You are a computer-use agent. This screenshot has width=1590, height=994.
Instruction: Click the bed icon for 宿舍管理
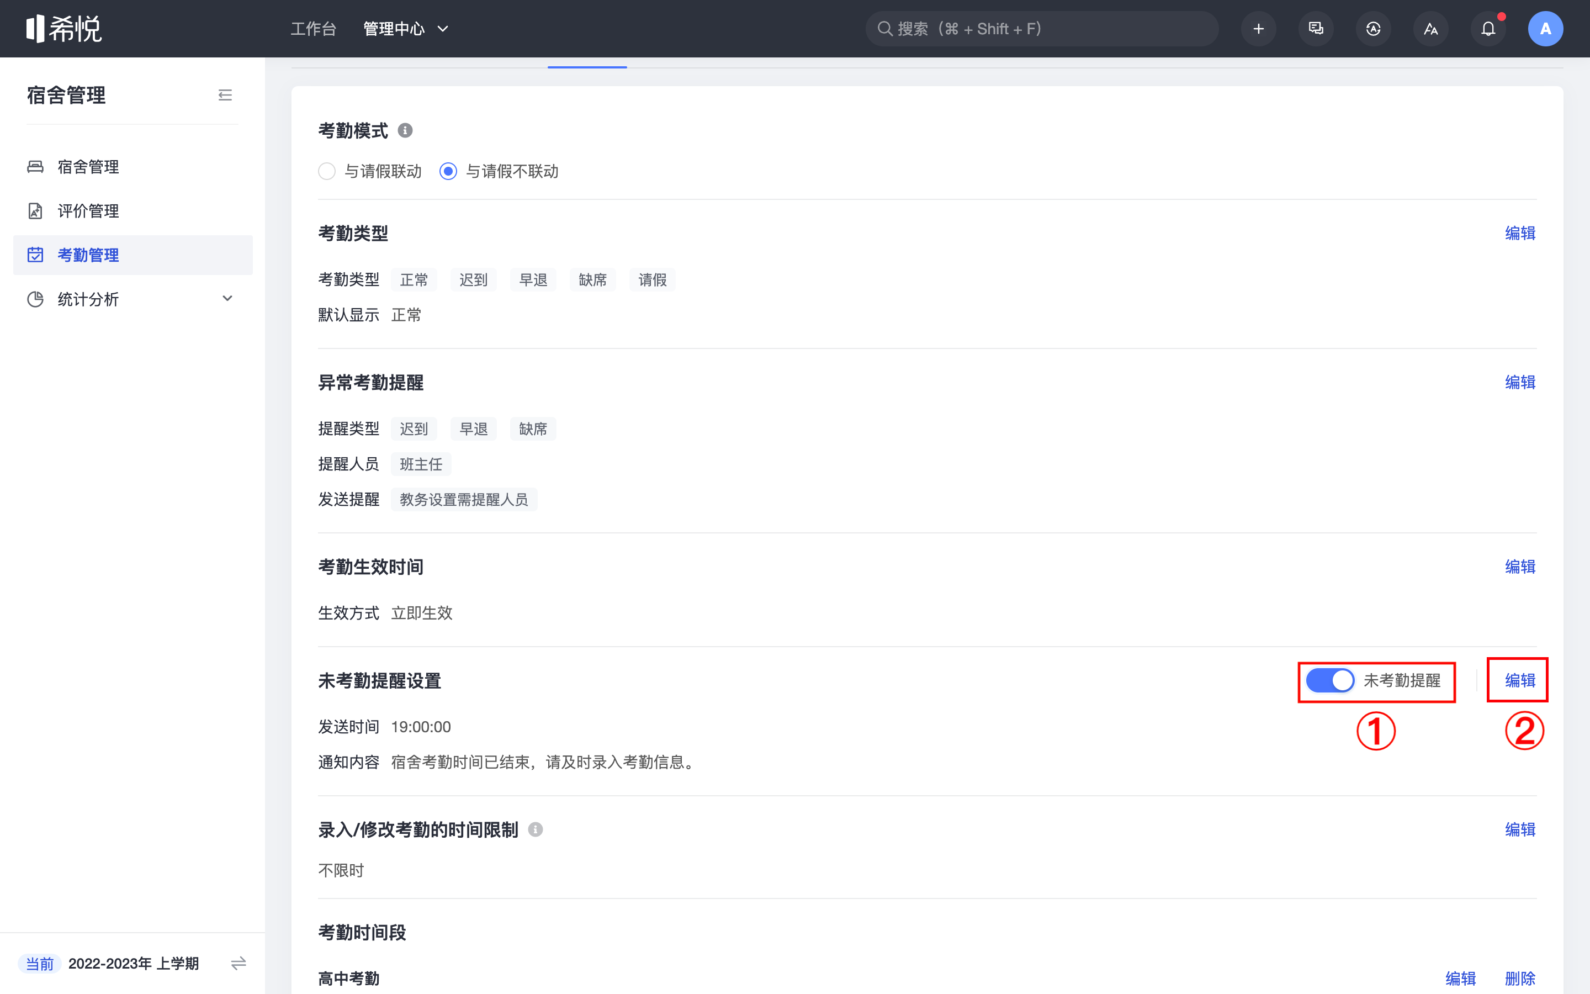pos(35,167)
